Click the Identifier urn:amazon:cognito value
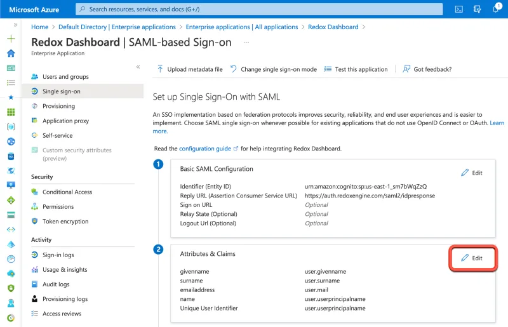508x327 pixels. [366, 186]
